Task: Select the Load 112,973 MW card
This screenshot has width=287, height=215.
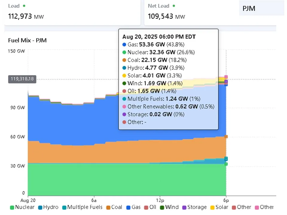Action: pyautogui.click(x=72, y=13)
